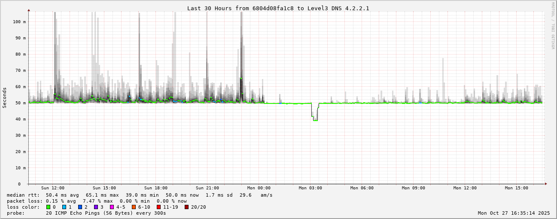Choose the dark red 20/20 loss swatch
This screenshot has width=557, height=219.
point(186,207)
